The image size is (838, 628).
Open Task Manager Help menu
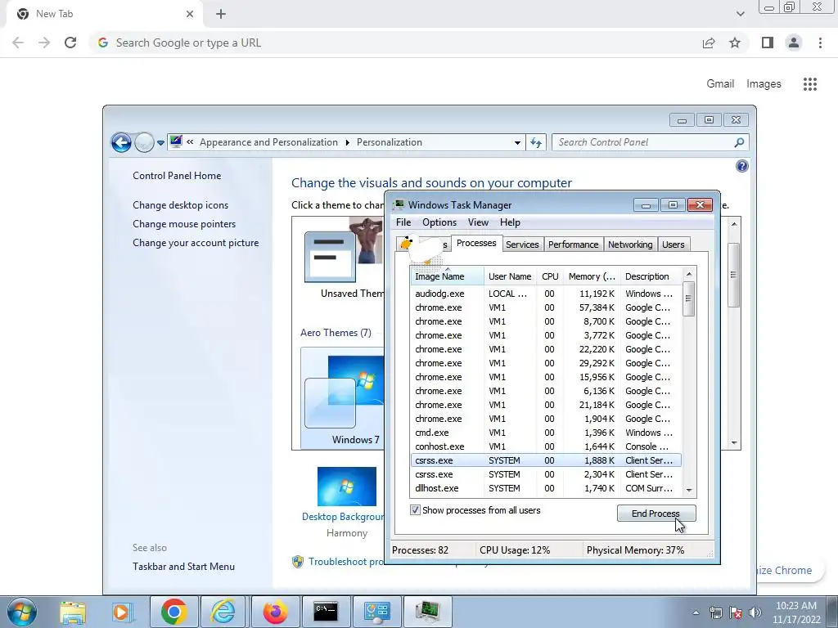(x=510, y=222)
